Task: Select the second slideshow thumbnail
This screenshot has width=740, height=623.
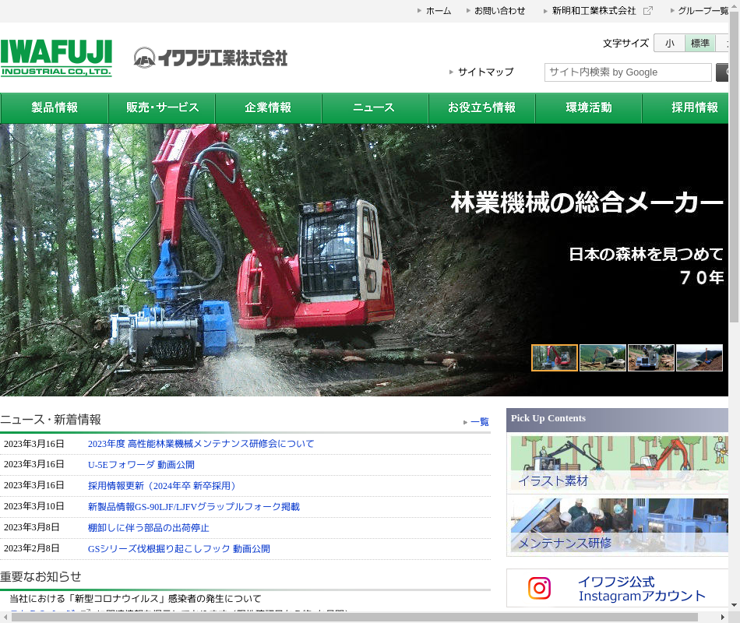Action: click(x=603, y=357)
